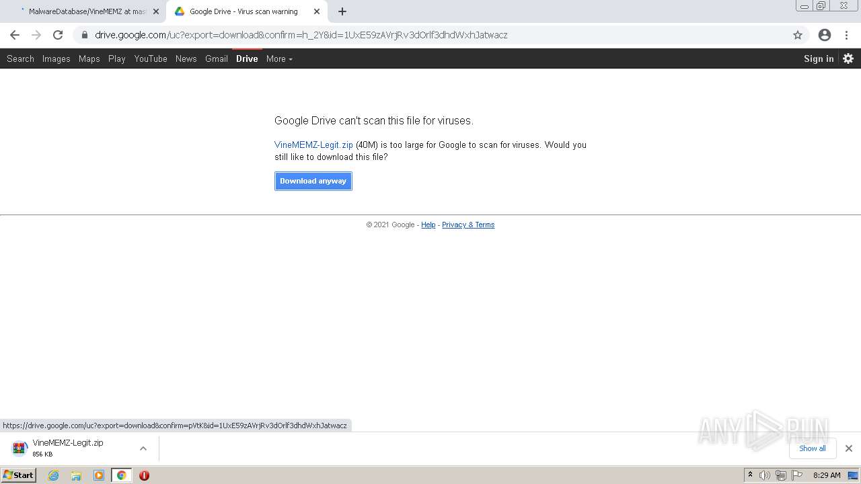Expand options arrow for VineMEMZ-Legit.zip download
861x484 pixels.
click(143, 448)
